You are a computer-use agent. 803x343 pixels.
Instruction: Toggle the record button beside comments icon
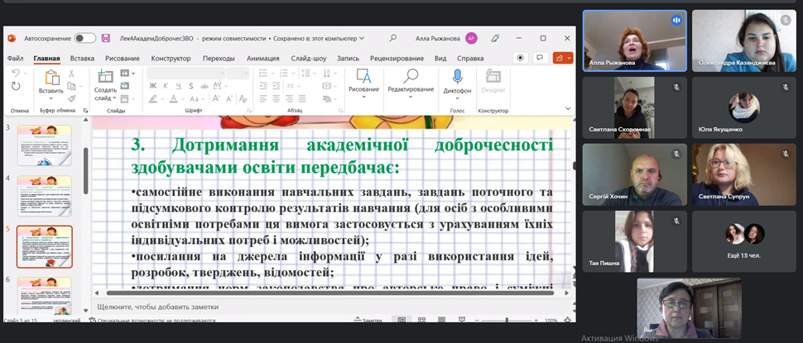pyautogui.click(x=520, y=58)
